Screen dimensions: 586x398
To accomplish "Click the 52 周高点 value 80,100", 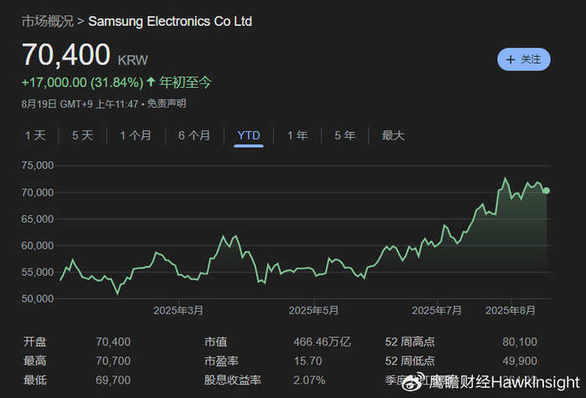I will point(520,342).
